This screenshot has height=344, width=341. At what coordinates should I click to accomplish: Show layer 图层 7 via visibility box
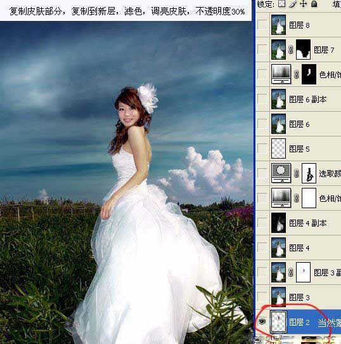262,50
